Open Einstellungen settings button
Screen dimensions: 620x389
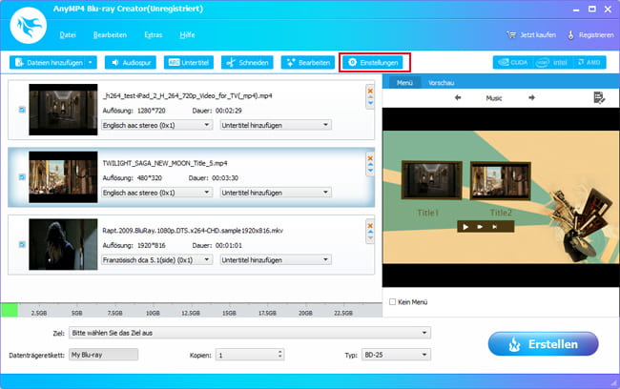373,63
